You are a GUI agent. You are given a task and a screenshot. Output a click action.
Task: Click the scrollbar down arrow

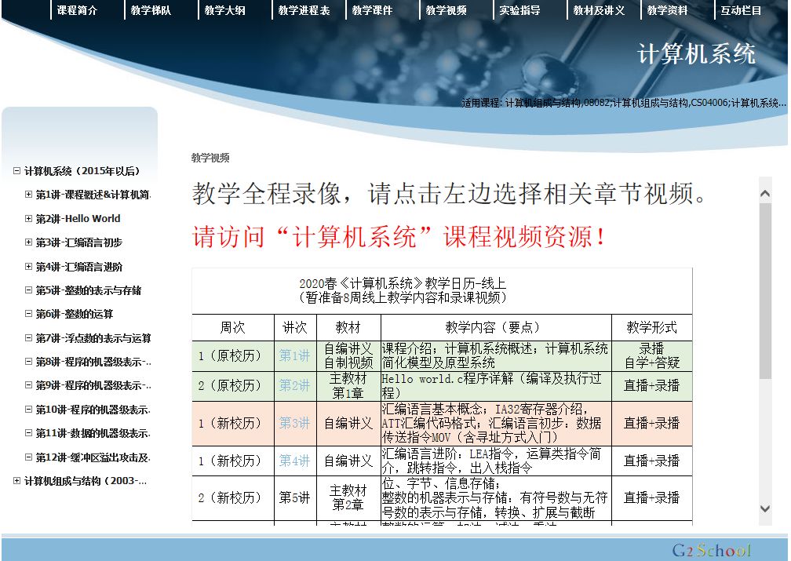pos(765,508)
